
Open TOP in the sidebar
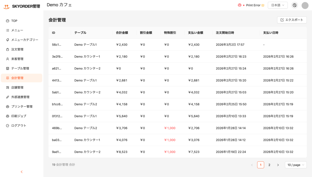[22, 21]
